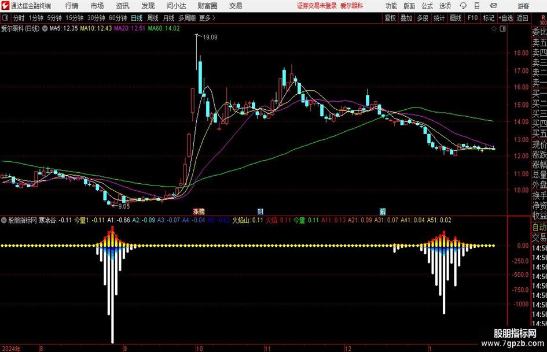Open the 资讯 menu
Screen dimensions: 547x352
tap(123, 6)
